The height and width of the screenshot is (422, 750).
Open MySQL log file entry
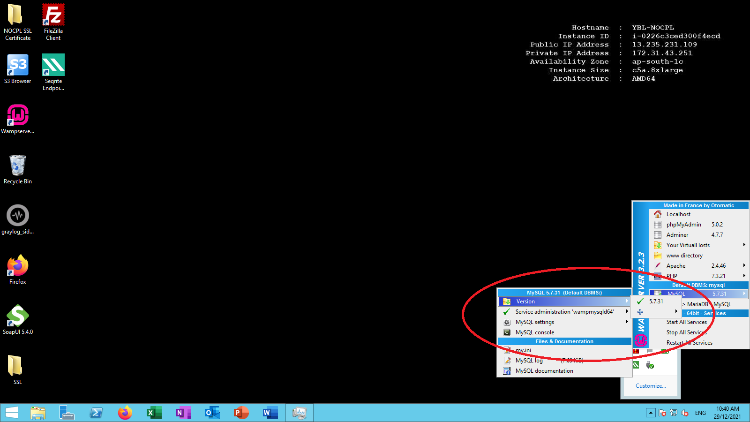click(565, 361)
